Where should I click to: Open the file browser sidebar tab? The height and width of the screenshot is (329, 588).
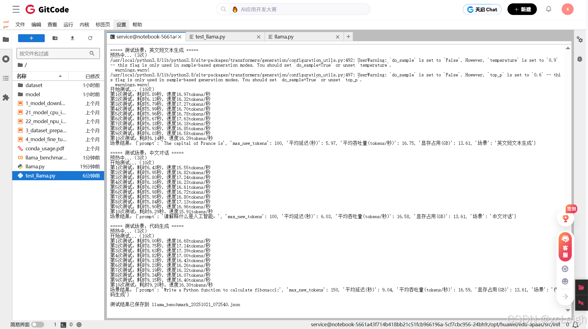6,39
